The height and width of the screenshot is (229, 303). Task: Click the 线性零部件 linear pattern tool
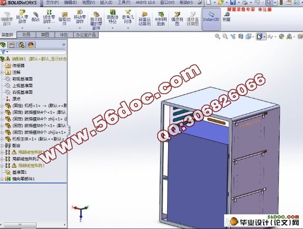click(49, 17)
